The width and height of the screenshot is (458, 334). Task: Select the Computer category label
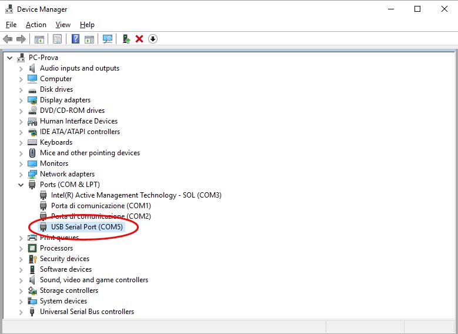(56, 79)
